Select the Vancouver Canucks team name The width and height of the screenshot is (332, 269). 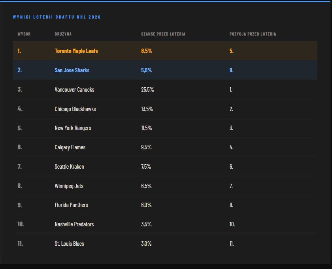[x=75, y=90]
